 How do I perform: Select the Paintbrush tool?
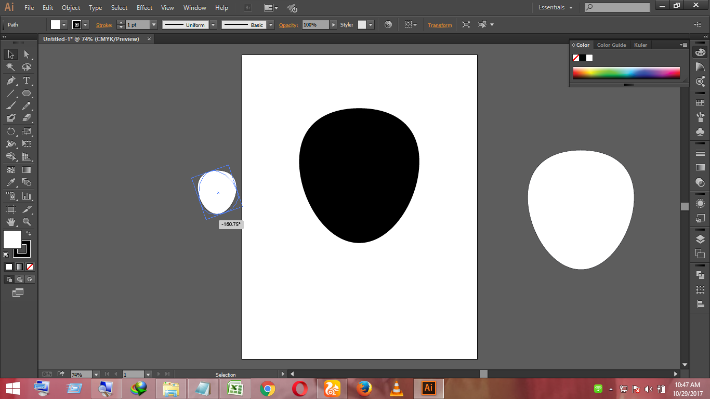click(x=10, y=105)
